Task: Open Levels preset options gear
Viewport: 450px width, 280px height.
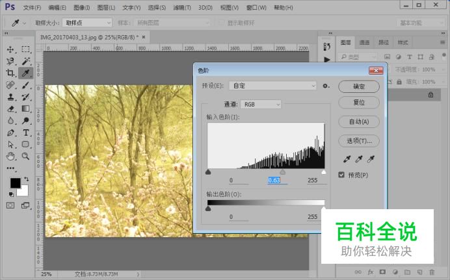Action: point(325,86)
